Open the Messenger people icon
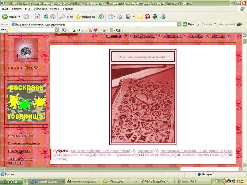This screenshot has width=247, height=185. pyautogui.click(x=163, y=17)
